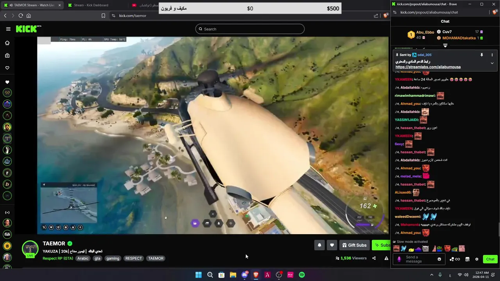Screen dimensions: 500x281
Task: Click Cuv7 in the leaderboard
Action: (x=447, y=32)
